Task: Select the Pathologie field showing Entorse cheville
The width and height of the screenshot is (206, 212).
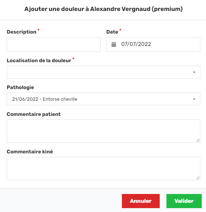Action: click(104, 99)
